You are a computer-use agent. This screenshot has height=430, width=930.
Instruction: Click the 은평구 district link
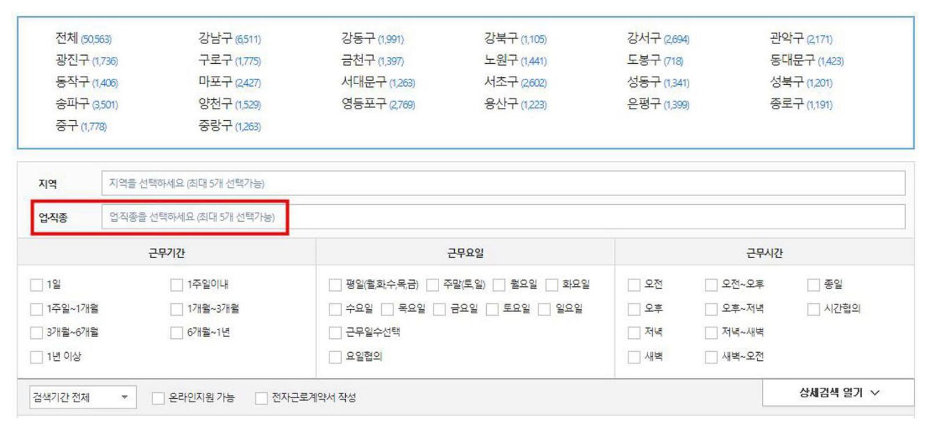[x=658, y=104]
